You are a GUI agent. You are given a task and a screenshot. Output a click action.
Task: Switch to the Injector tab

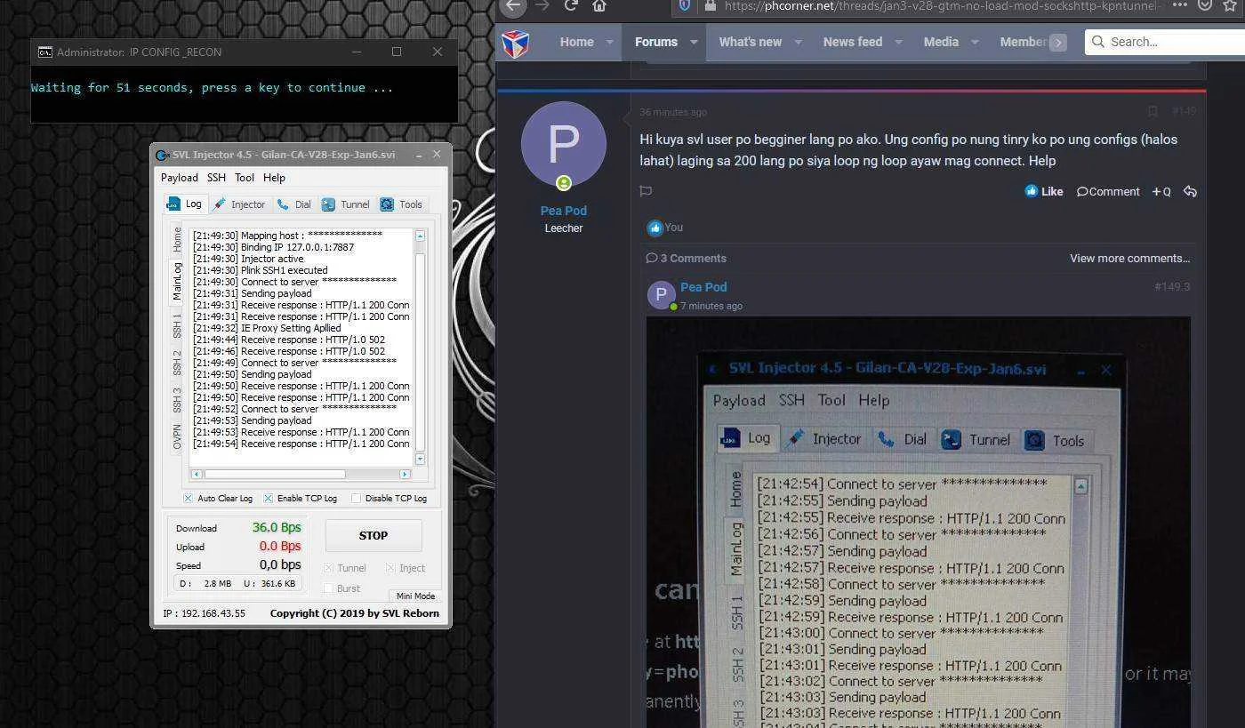tap(239, 204)
